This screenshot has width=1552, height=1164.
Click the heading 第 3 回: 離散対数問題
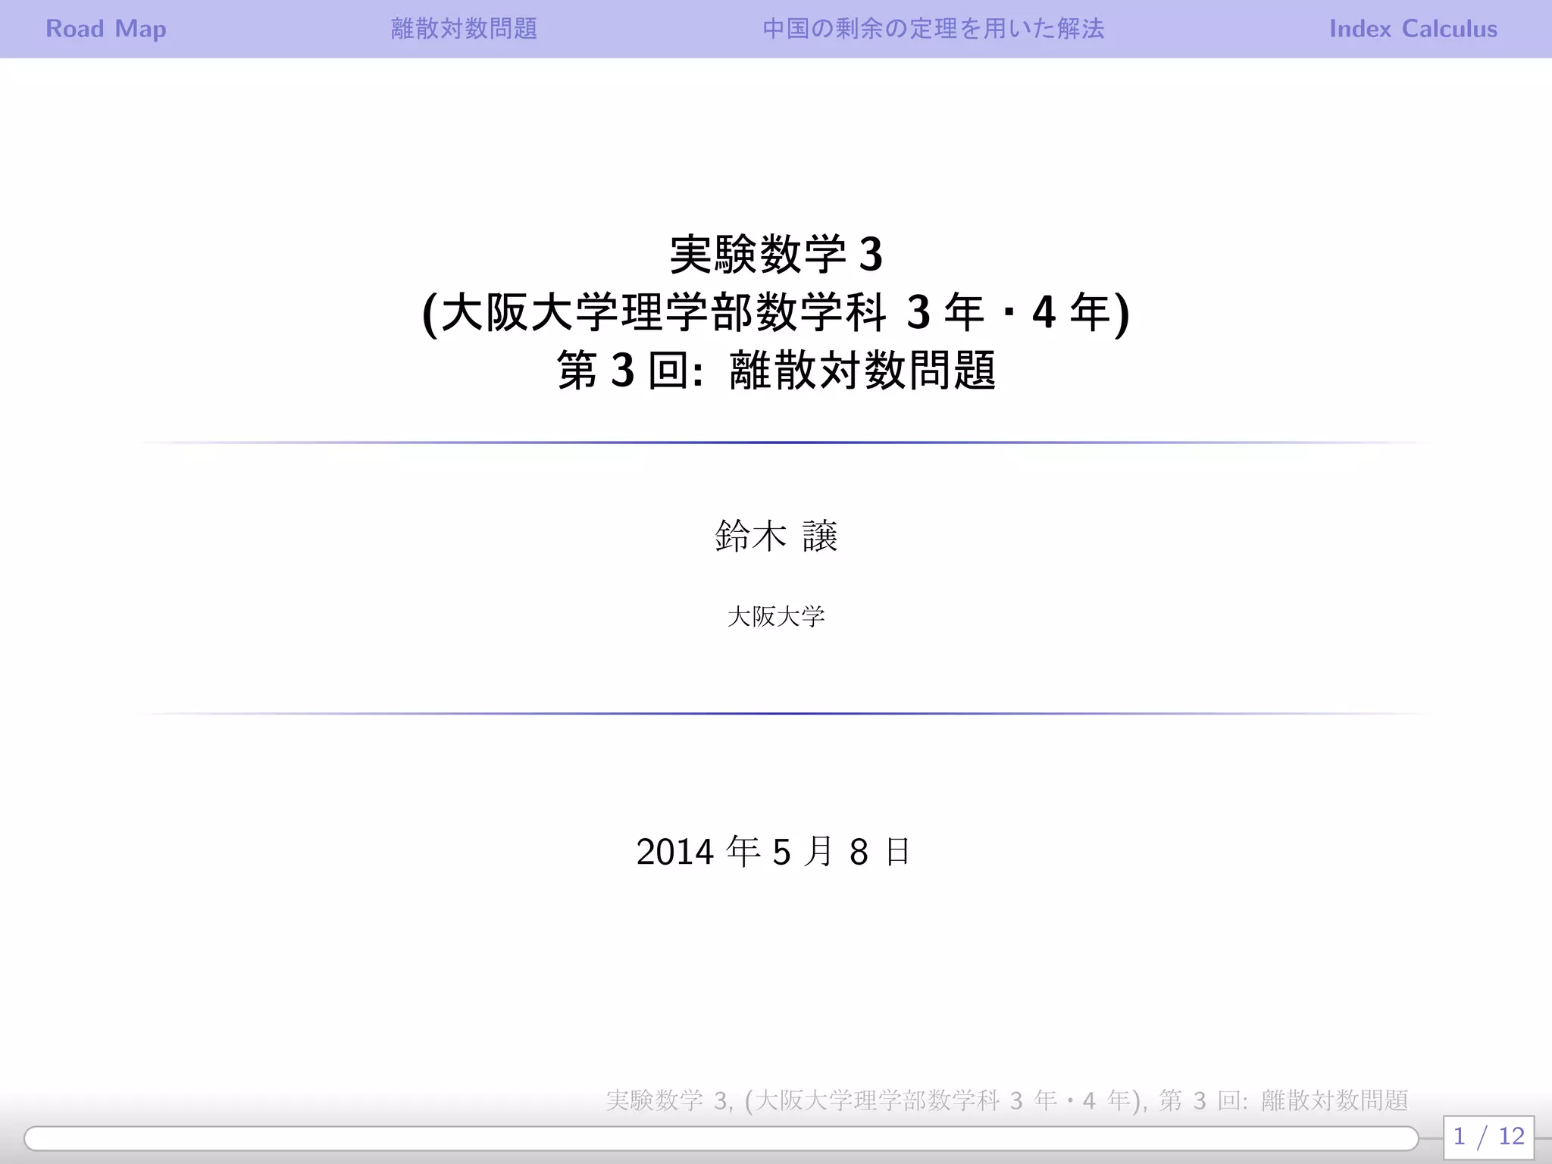pyautogui.click(x=776, y=371)
